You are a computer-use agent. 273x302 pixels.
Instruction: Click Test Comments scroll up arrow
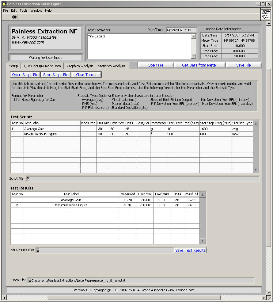point(194,36)
